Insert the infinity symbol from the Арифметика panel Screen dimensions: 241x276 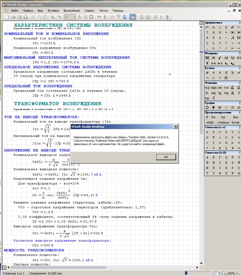tap(207, 27)
